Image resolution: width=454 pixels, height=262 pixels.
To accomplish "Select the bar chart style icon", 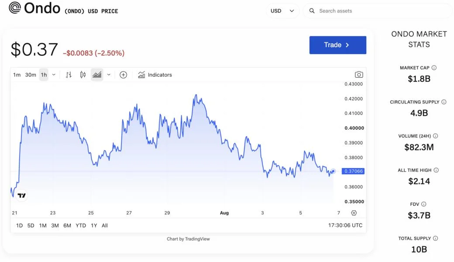I will [x=69, y=75].
